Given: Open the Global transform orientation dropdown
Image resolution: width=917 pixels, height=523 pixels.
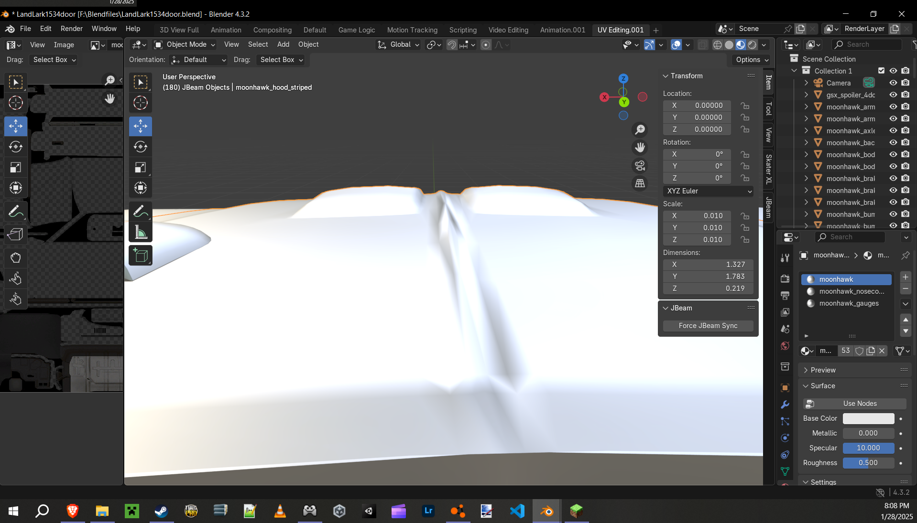Looking at the screenshot, I should tap(399, 44).
